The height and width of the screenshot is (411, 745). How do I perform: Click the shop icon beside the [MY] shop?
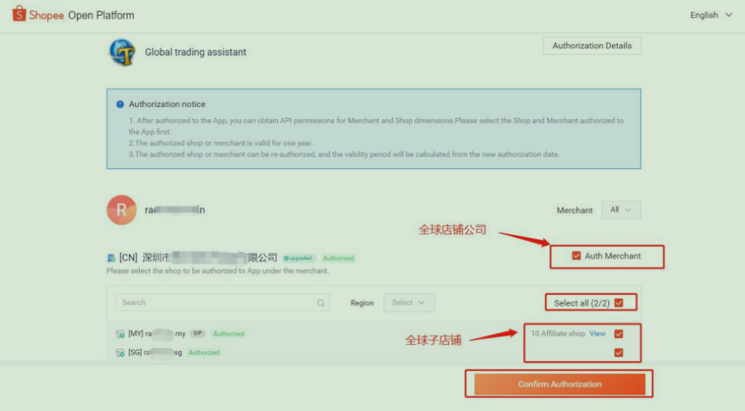coord(120,334)
